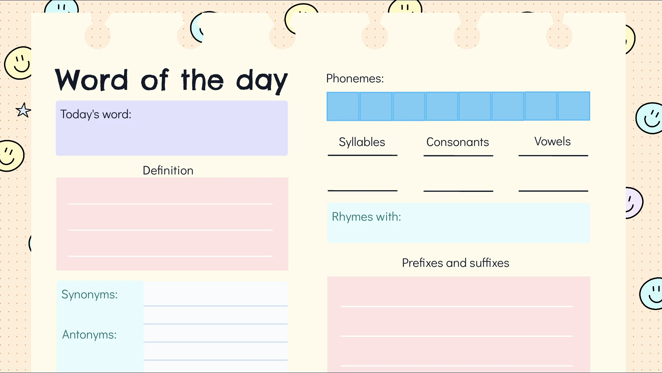Screen dimensions: 662x373
Task: Click the pink Definition writing area
Action: [x=172, y=224]
